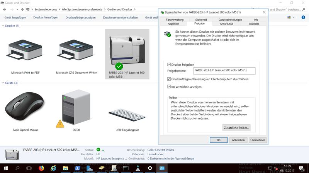The width and height of the screenshot is (309, 173).
Task: Open the Settings gear on the taskbar
Action: click(x=150, y=168)
